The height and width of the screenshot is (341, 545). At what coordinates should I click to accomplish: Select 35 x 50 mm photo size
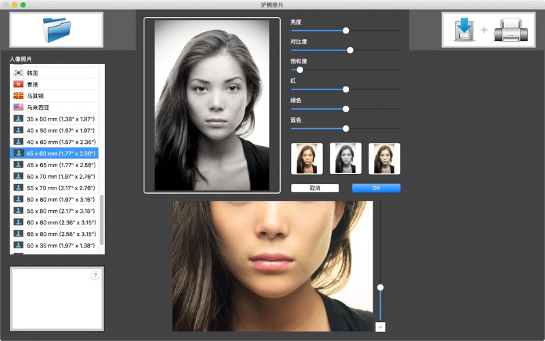(54, 119)
